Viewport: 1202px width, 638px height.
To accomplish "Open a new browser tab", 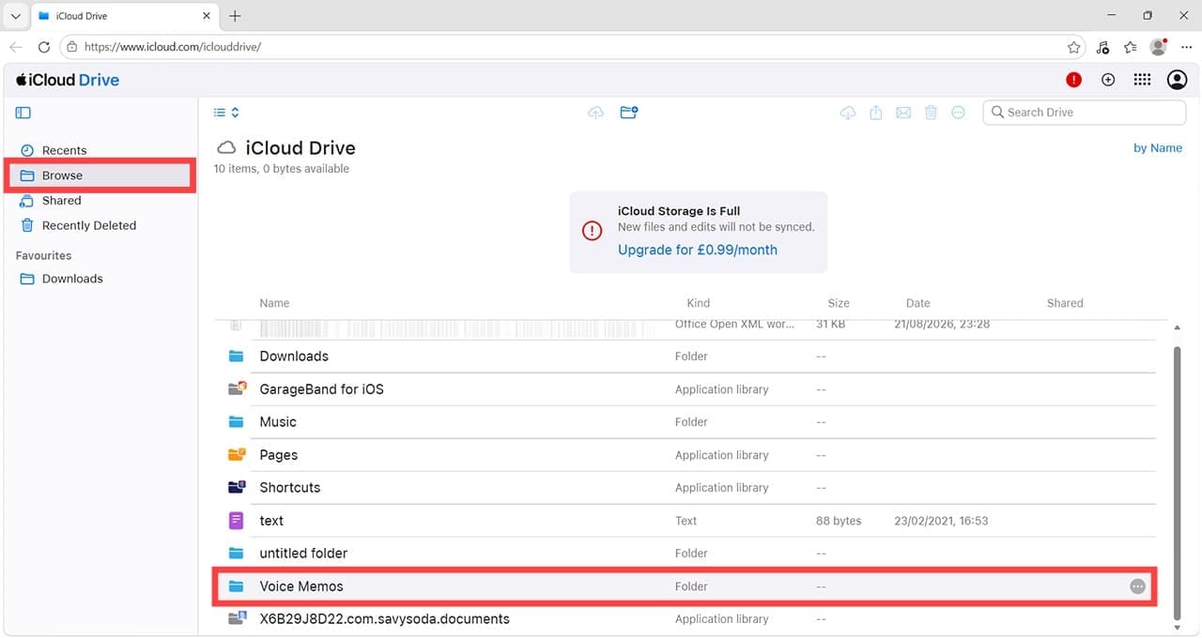I will [x=235, y=16].
